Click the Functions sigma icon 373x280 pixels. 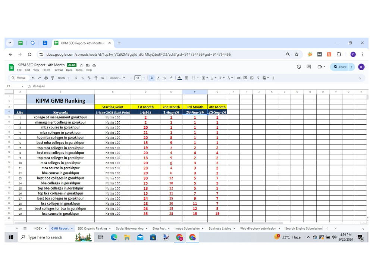273,78
